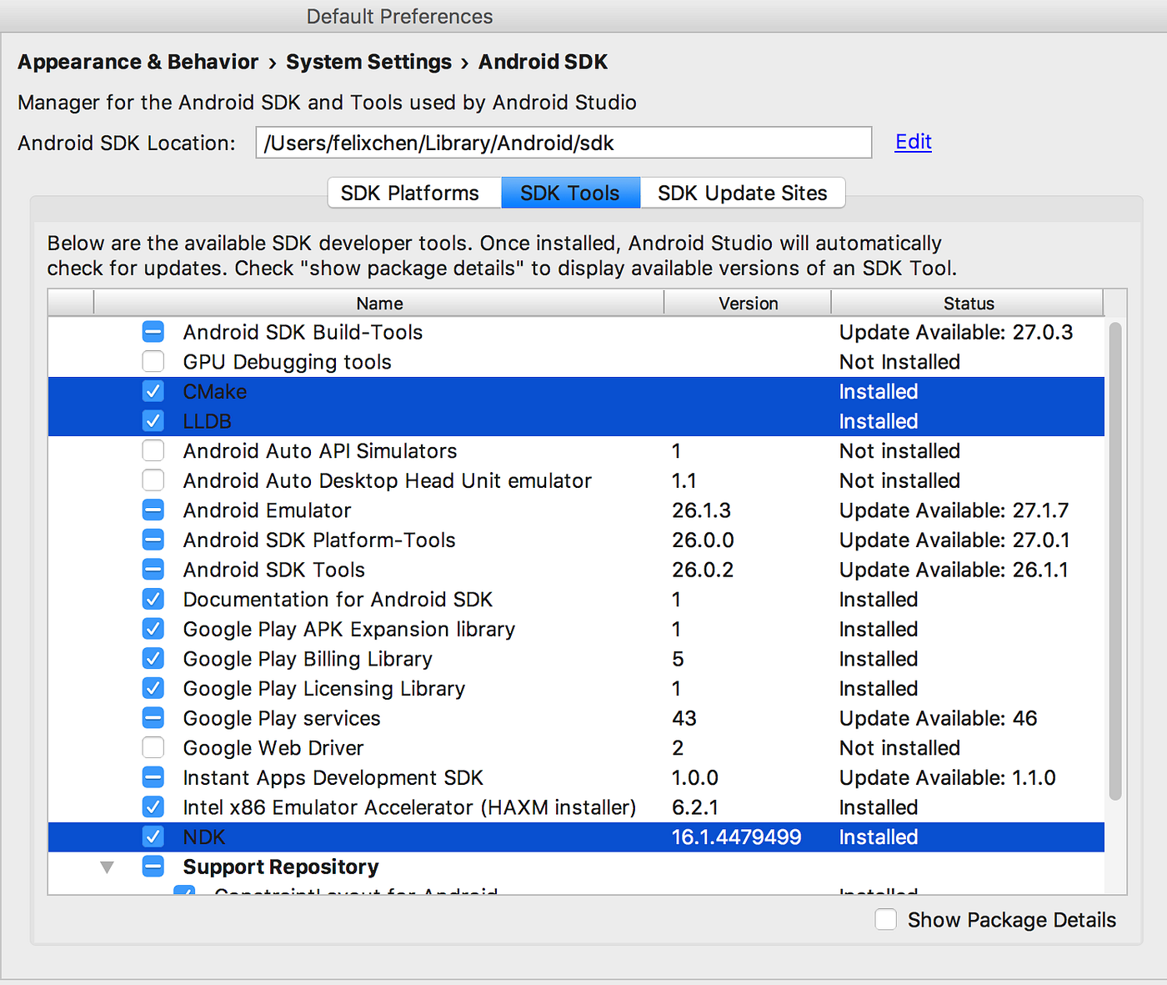Disable Intel x86 Emulator Accelerator checkbox
The width and height of the screenshot is (1167, 985).
tap(153, 807)
